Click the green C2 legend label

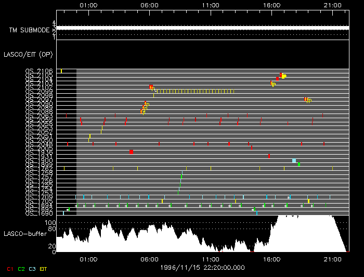click(x=21, y=269)
